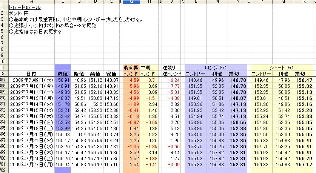The height and width of the screenshot is (173, 316).
Task: Select the 終値 header cell
Action: pos(62,73)
